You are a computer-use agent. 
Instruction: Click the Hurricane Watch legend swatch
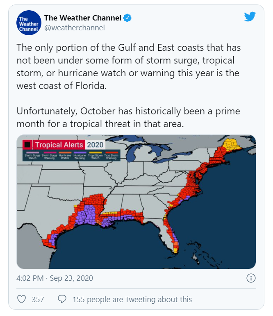click(65, 152)
